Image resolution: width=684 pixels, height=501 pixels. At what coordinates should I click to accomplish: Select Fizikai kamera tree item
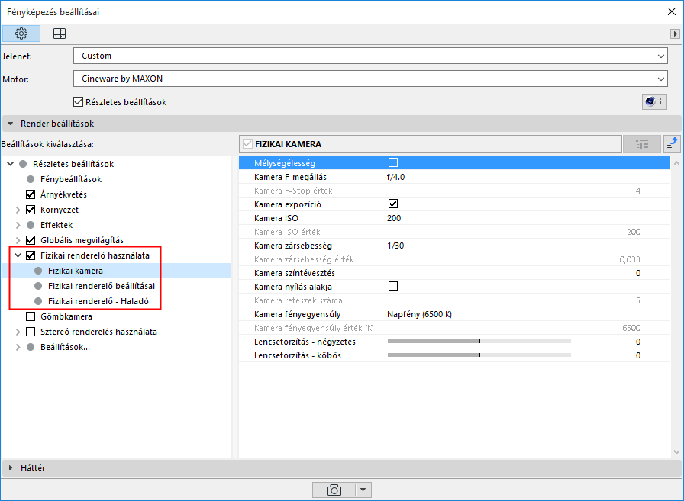pos(76,271)
